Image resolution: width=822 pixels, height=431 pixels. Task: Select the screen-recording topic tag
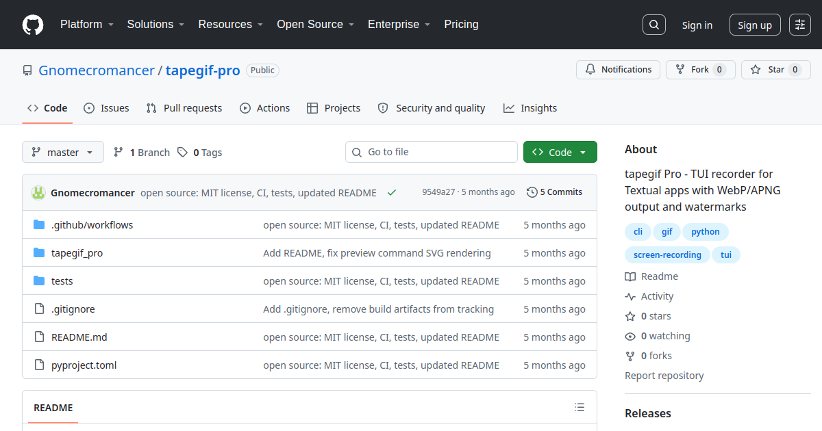click(x=667, y=255)
